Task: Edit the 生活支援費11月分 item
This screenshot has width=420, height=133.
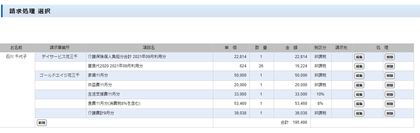Action: tap(359, 95)
